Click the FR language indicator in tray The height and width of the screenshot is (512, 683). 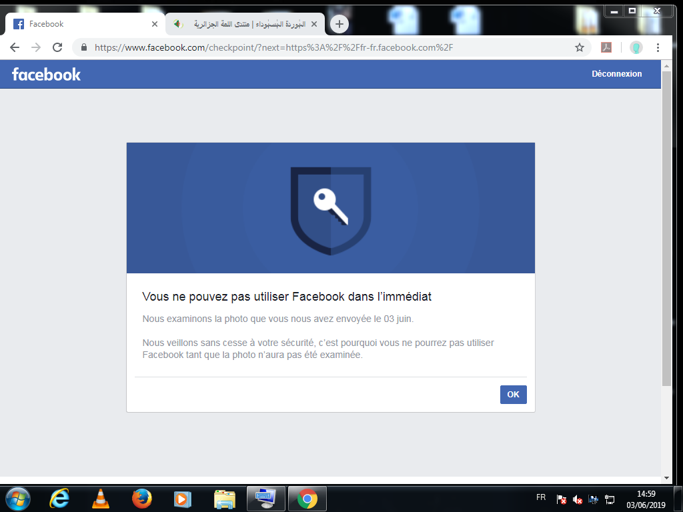[x=541, y=497]
